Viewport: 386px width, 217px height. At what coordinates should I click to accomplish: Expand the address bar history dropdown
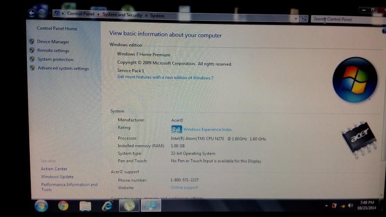[296, 18]
